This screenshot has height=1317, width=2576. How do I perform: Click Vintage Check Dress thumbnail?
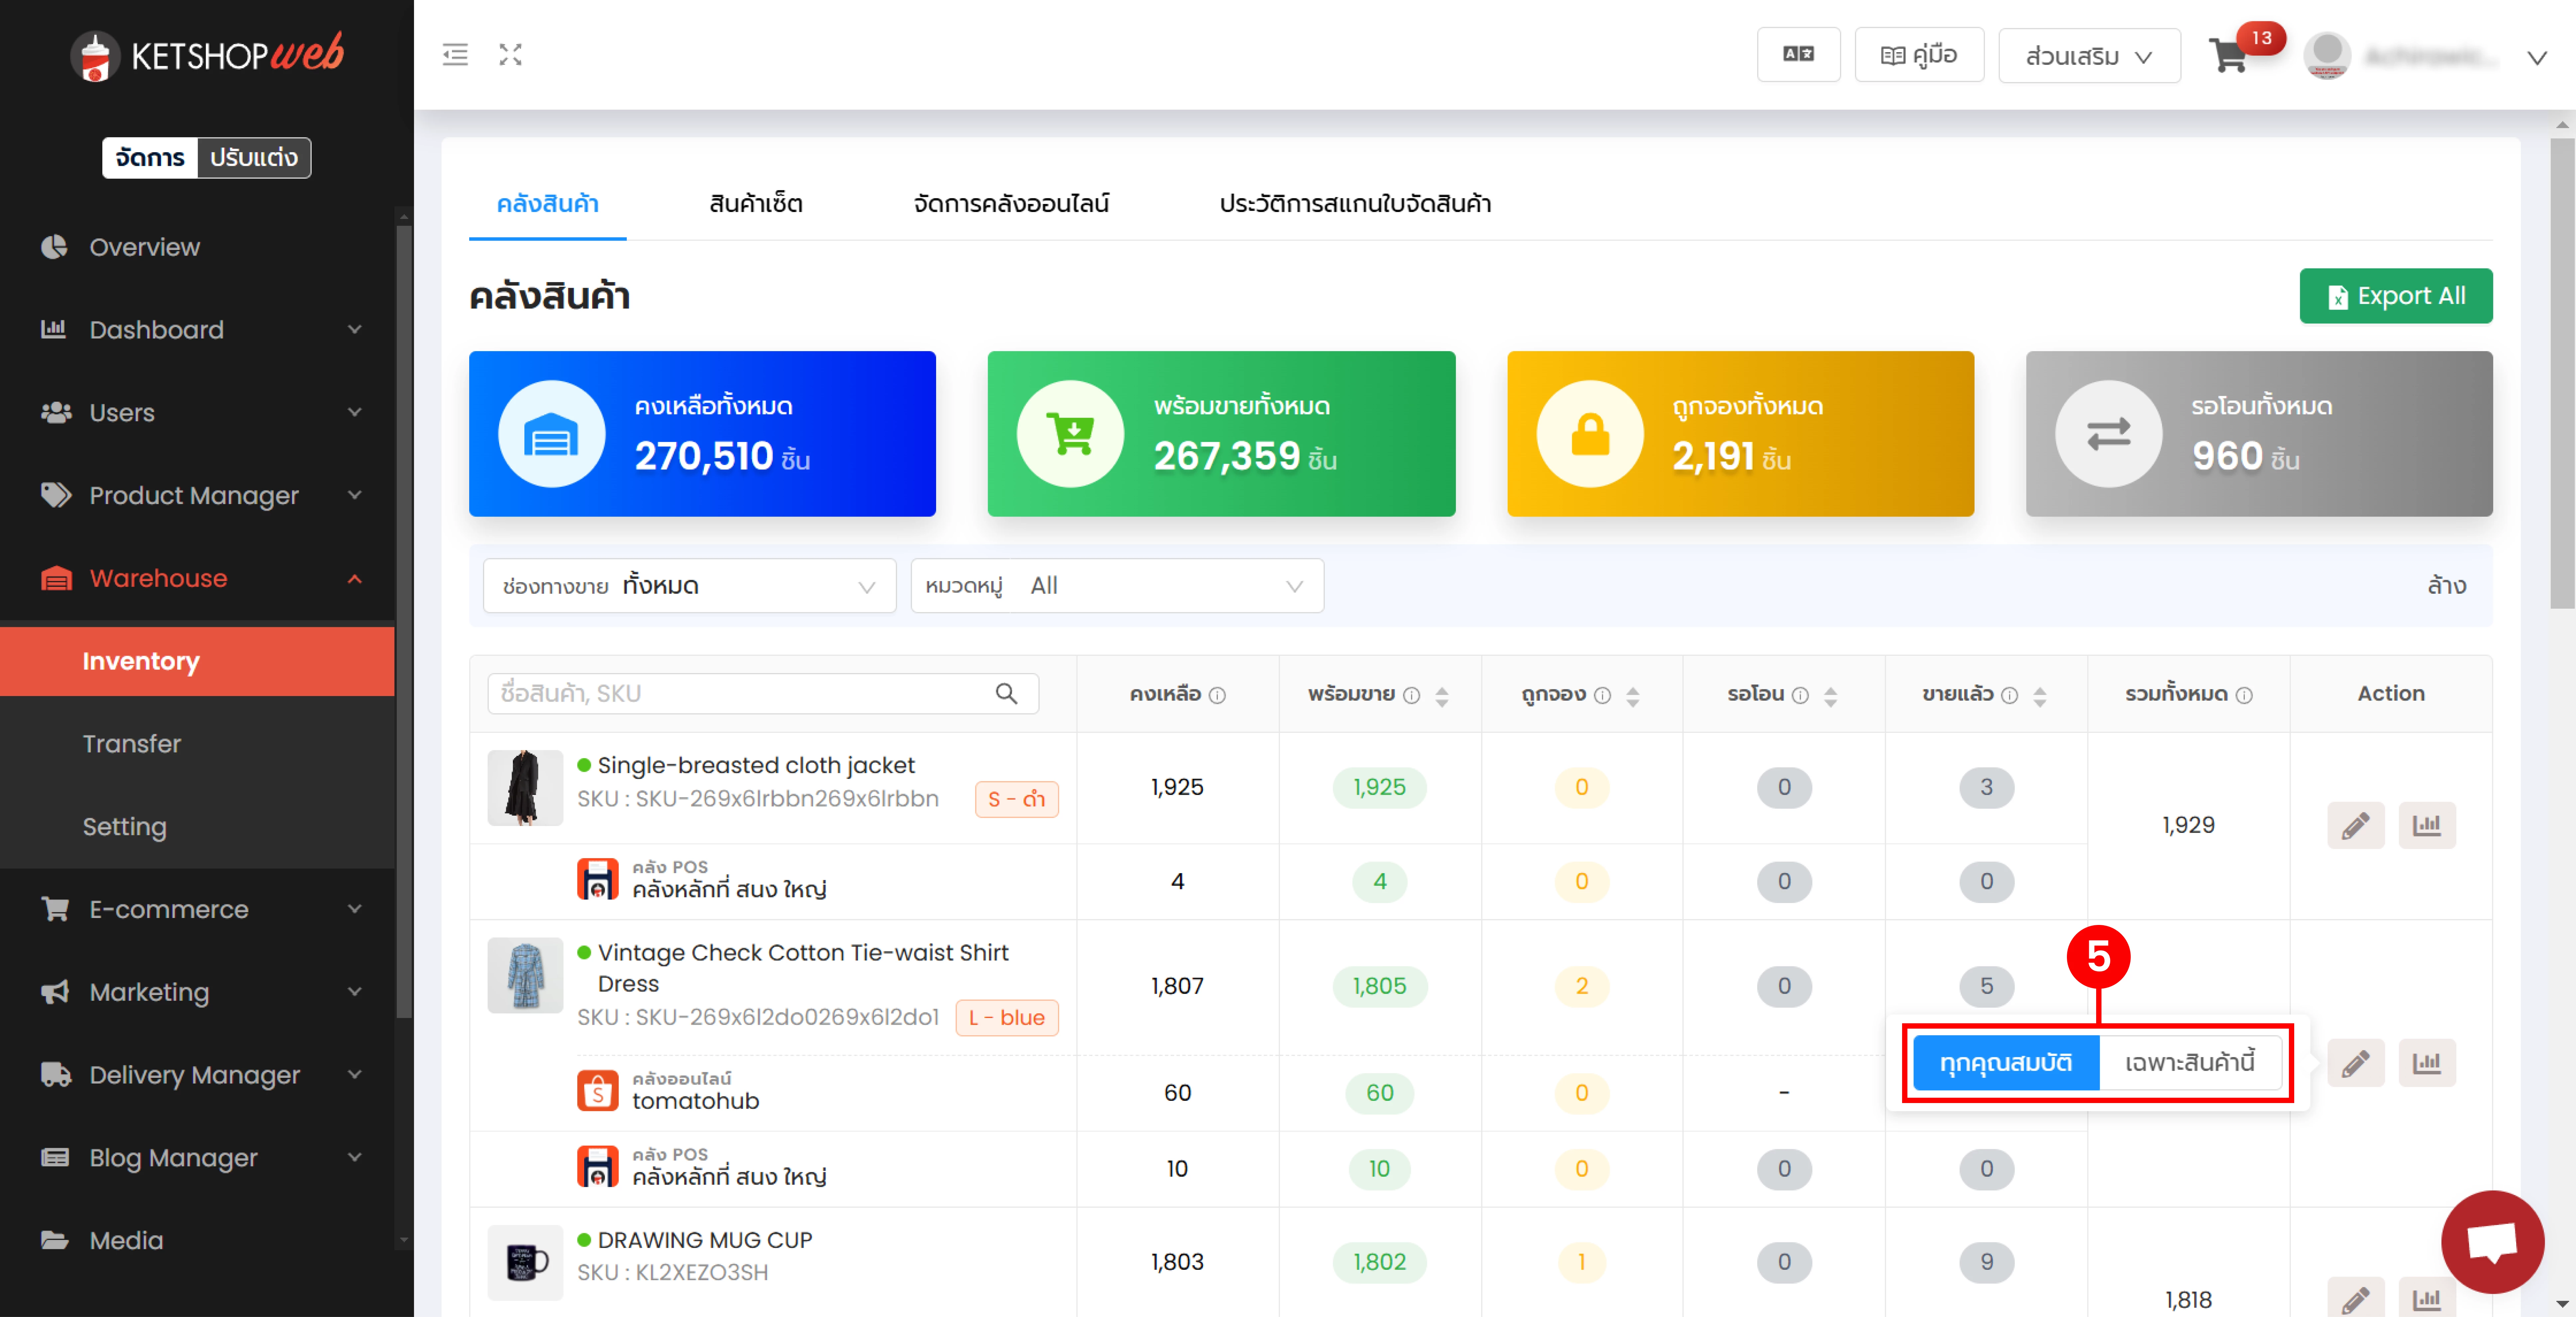click(x=525, y=975)
